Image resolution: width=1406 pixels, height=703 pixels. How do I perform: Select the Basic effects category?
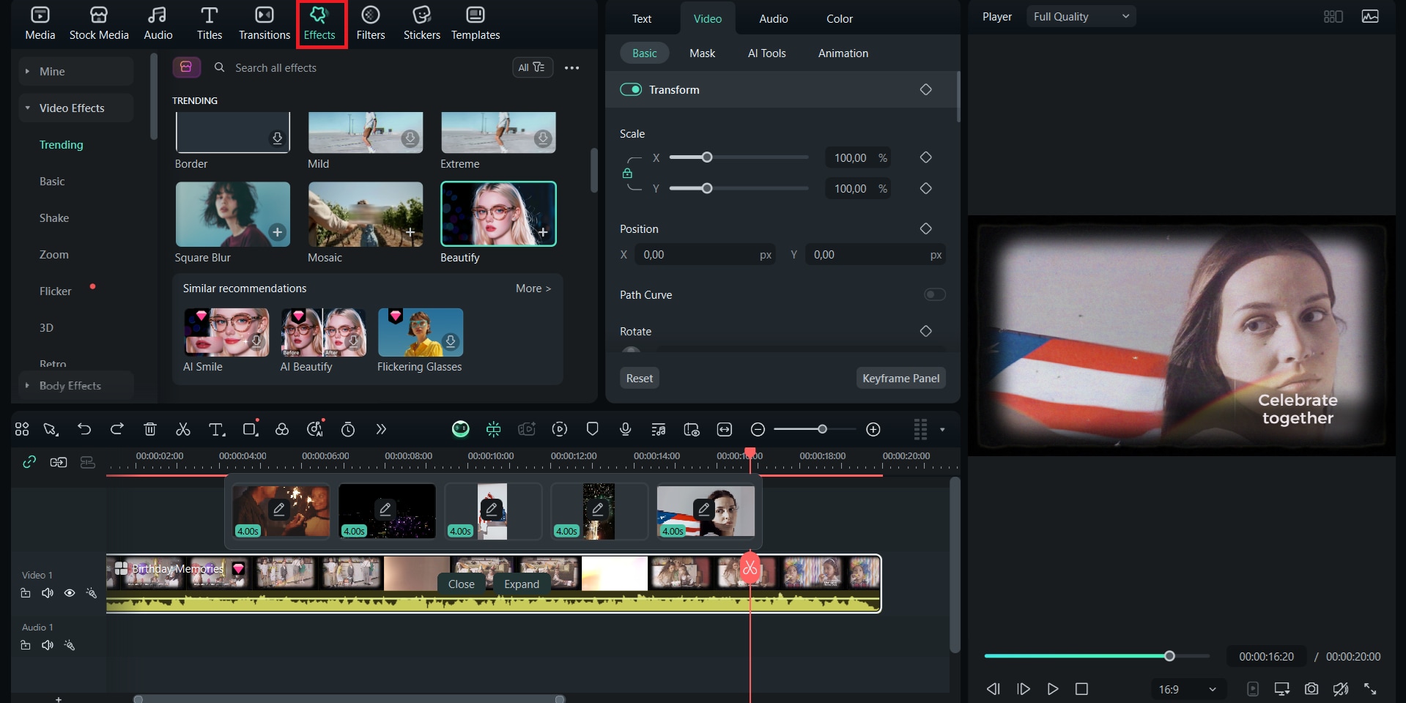pos(52,181)
